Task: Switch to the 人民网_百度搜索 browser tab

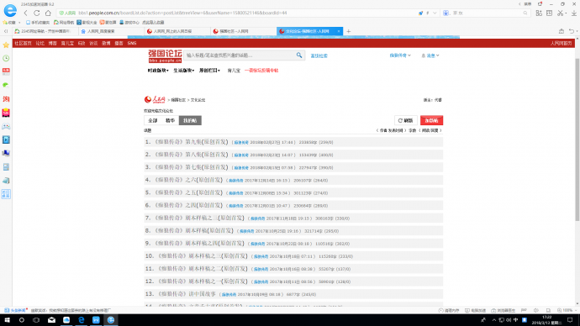Action: click(110, 31)
